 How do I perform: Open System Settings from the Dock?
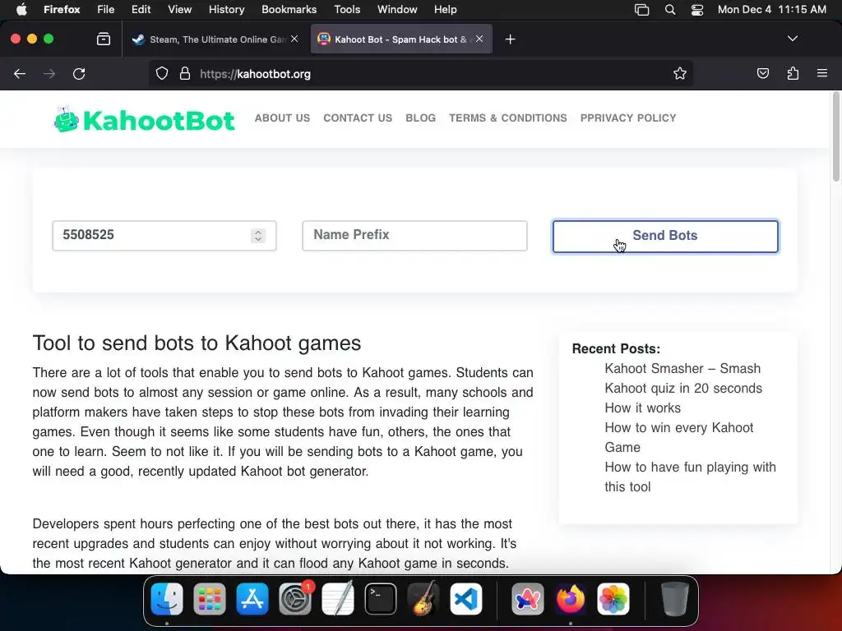295,599
